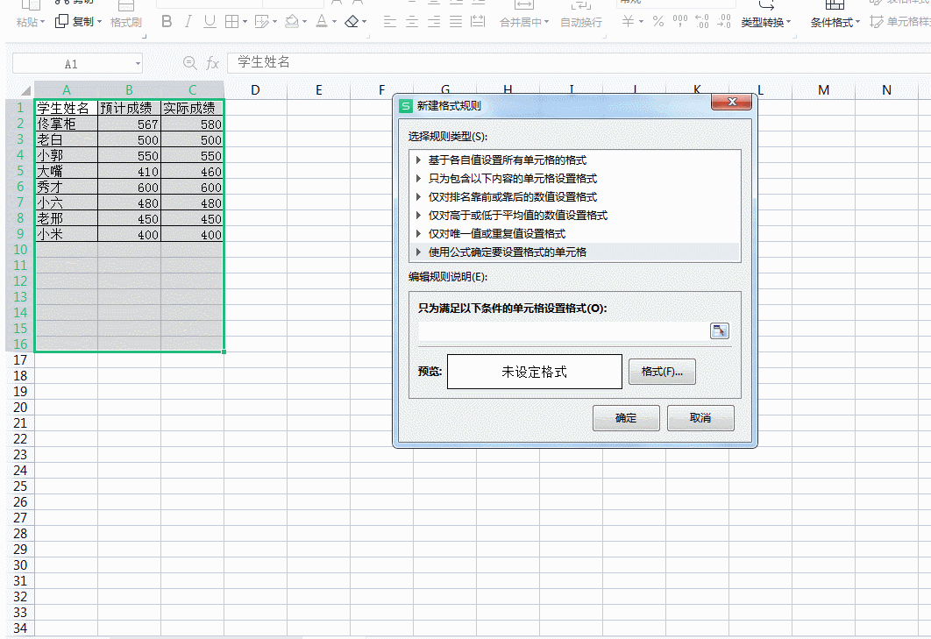Click the fill color bucket icon
The height and width of the screenshot is (639, 931).
292,22
